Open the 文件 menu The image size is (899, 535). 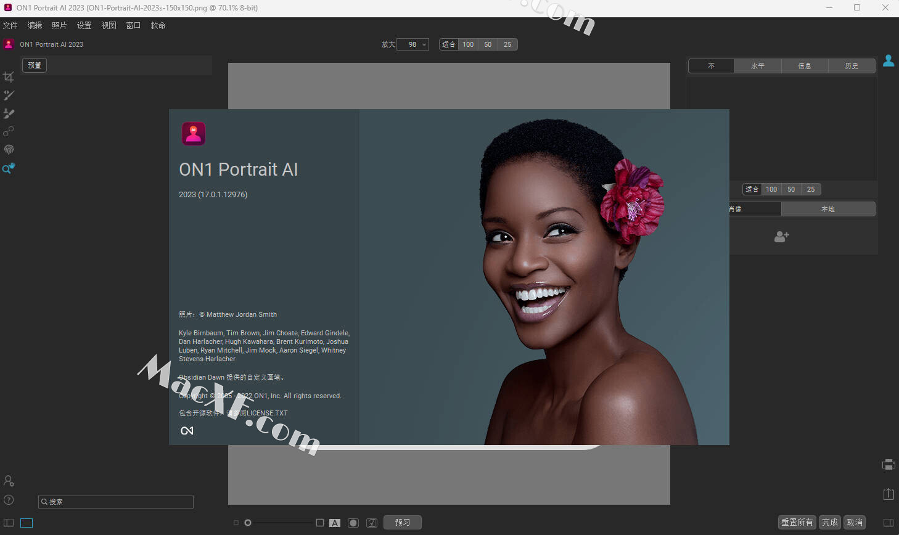10,25
